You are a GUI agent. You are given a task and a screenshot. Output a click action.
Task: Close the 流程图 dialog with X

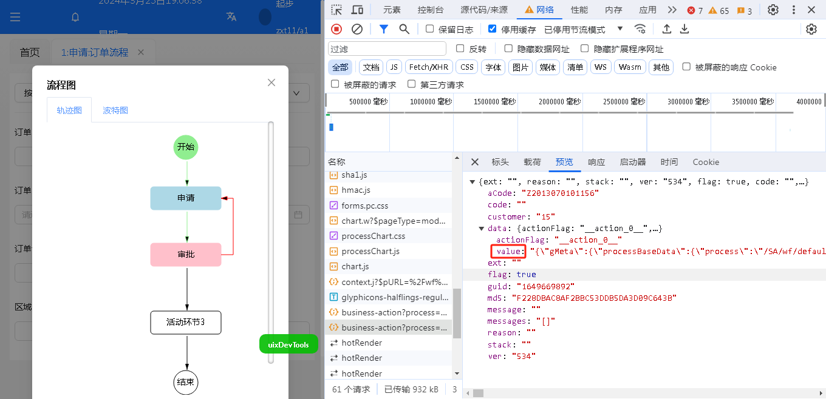click(271, 82)
